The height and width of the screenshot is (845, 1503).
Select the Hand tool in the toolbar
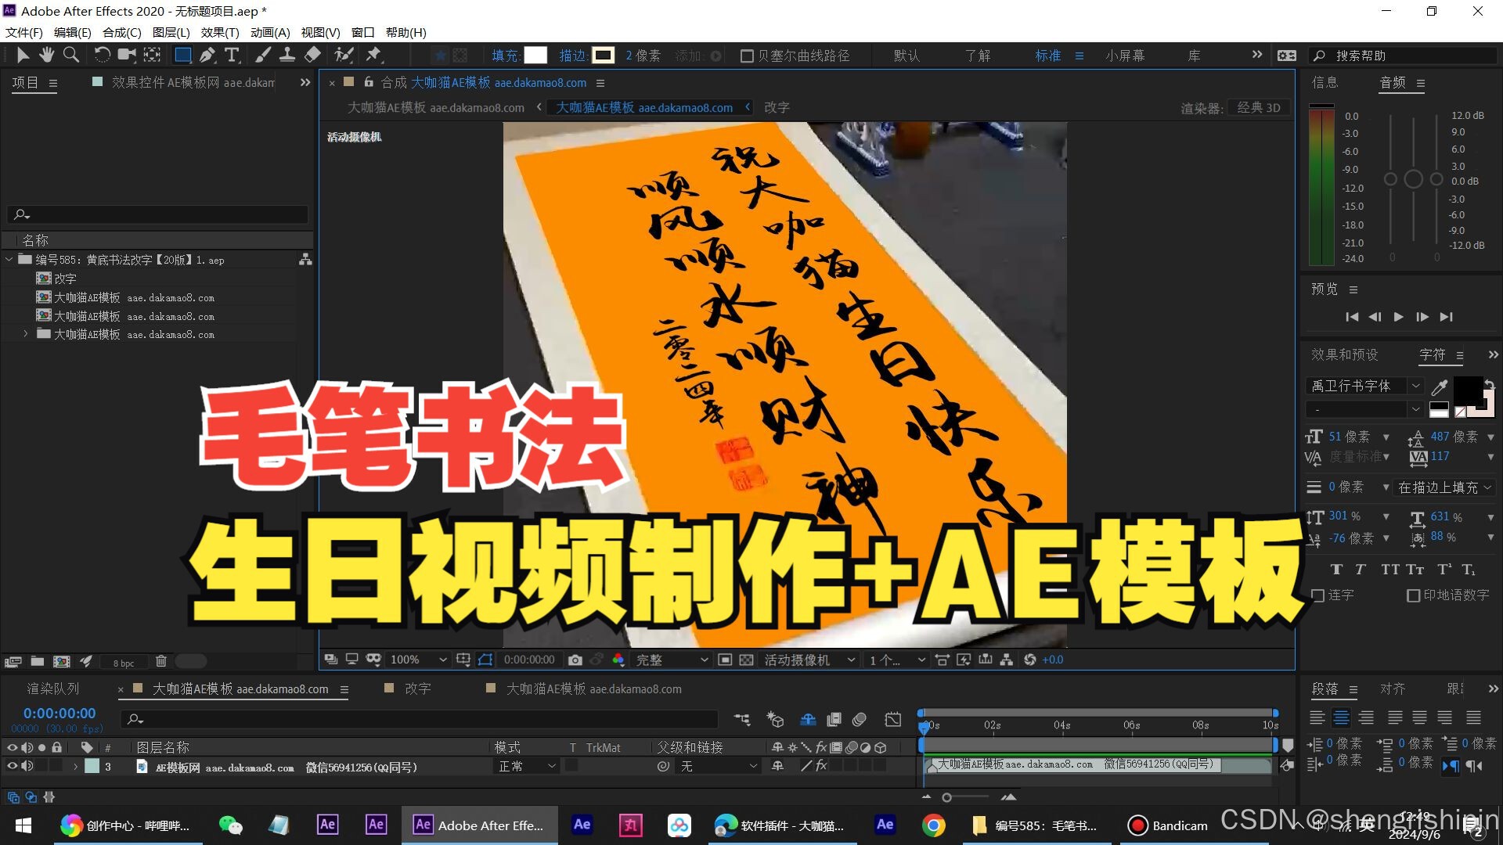pyautogui.click(x=47, y=55)
